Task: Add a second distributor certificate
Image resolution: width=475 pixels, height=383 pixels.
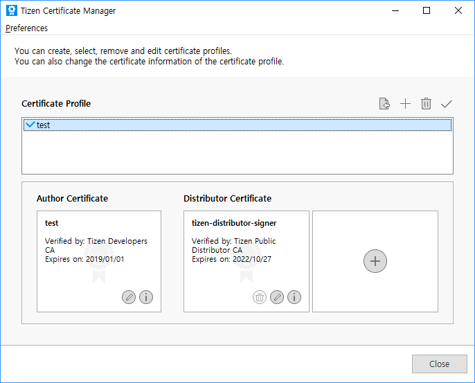Action: [x=375, y=261]
